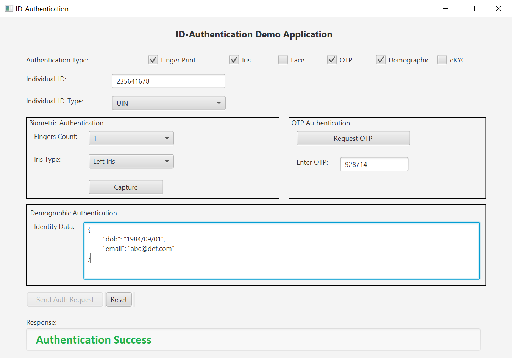Uncheck the Finger Print checkbox
Image resolution: width=512 pixels, height=358 pixels.
click(x=153, y=60)
